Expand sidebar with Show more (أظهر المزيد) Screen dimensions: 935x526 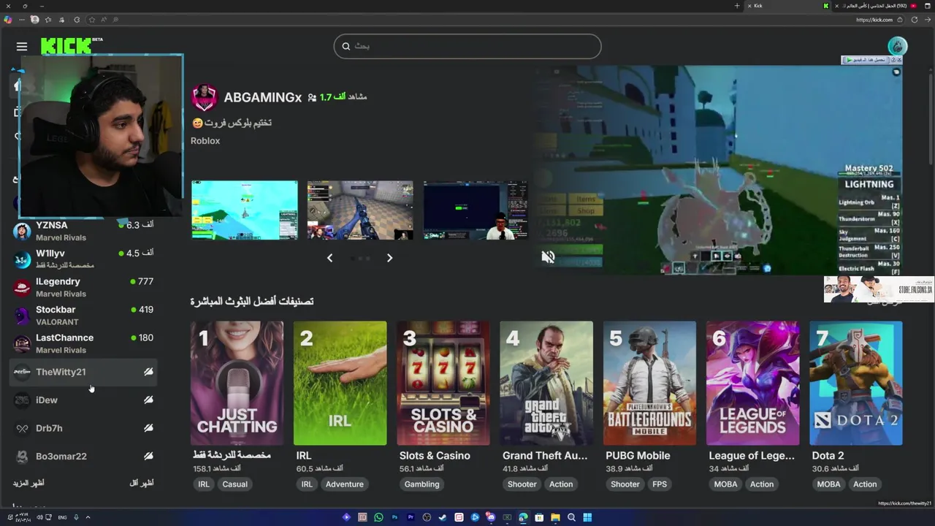[28, 483]
